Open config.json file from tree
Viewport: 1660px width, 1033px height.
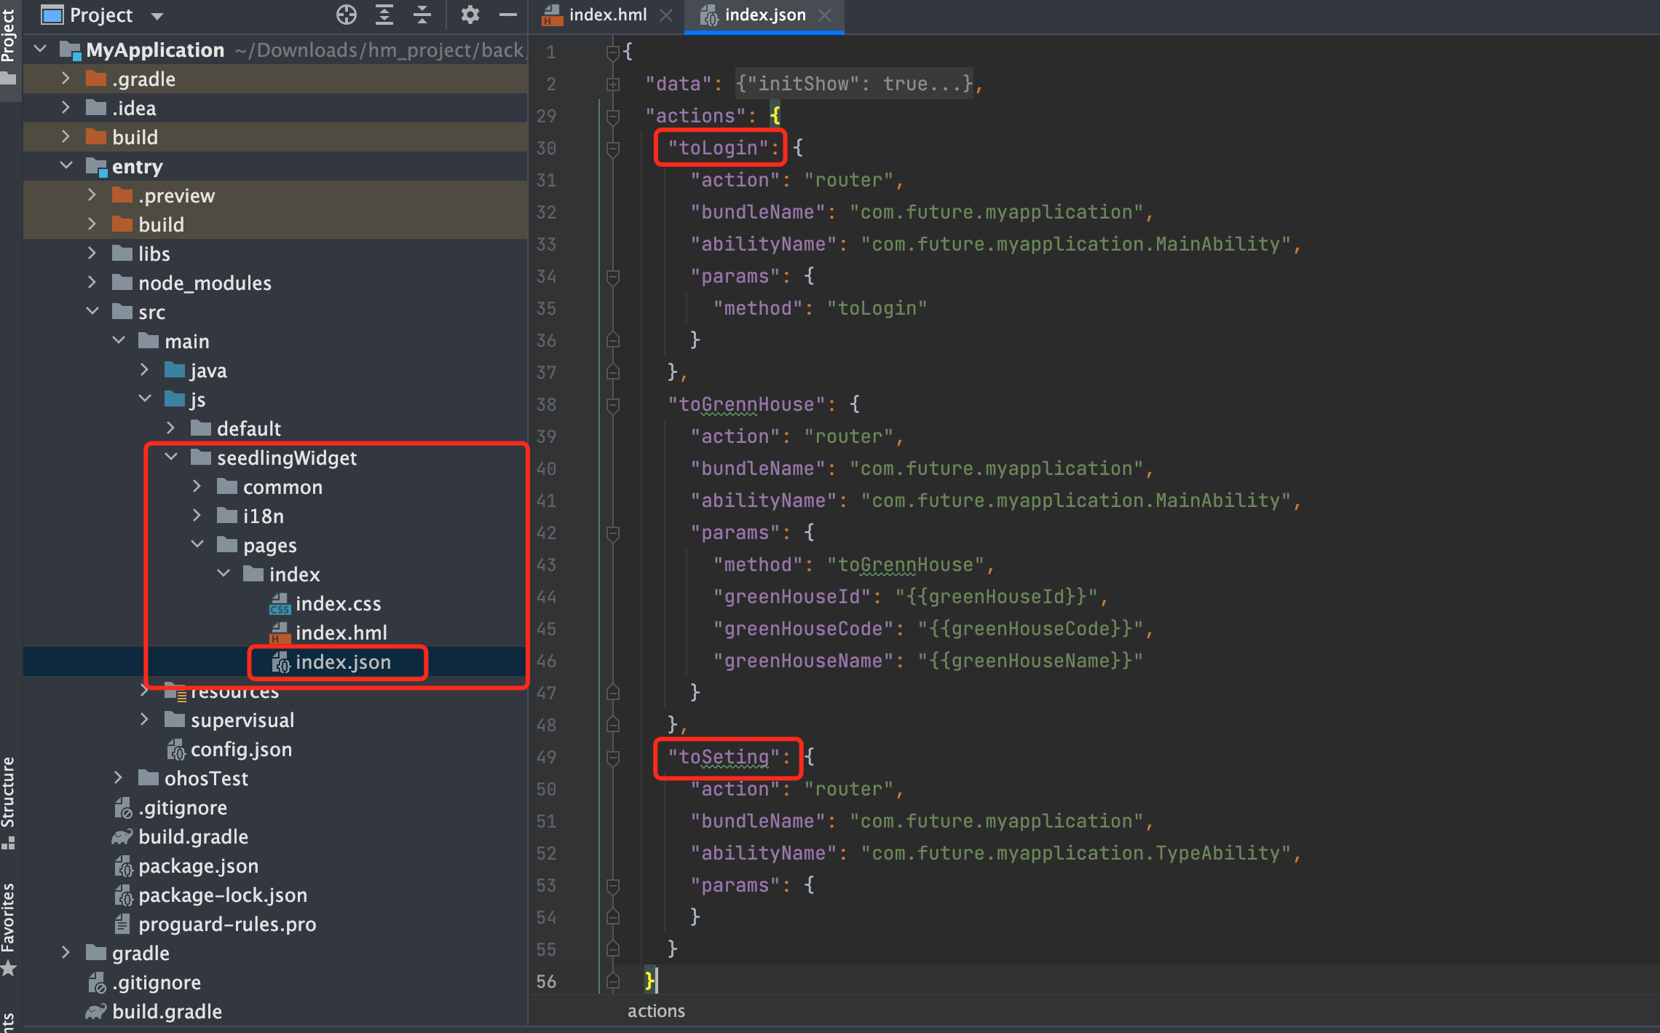point(240,750)
